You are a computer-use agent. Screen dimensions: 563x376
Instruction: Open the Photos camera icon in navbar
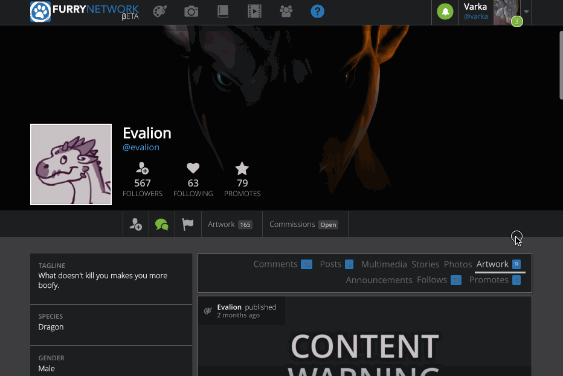click(x=191, y=11)
